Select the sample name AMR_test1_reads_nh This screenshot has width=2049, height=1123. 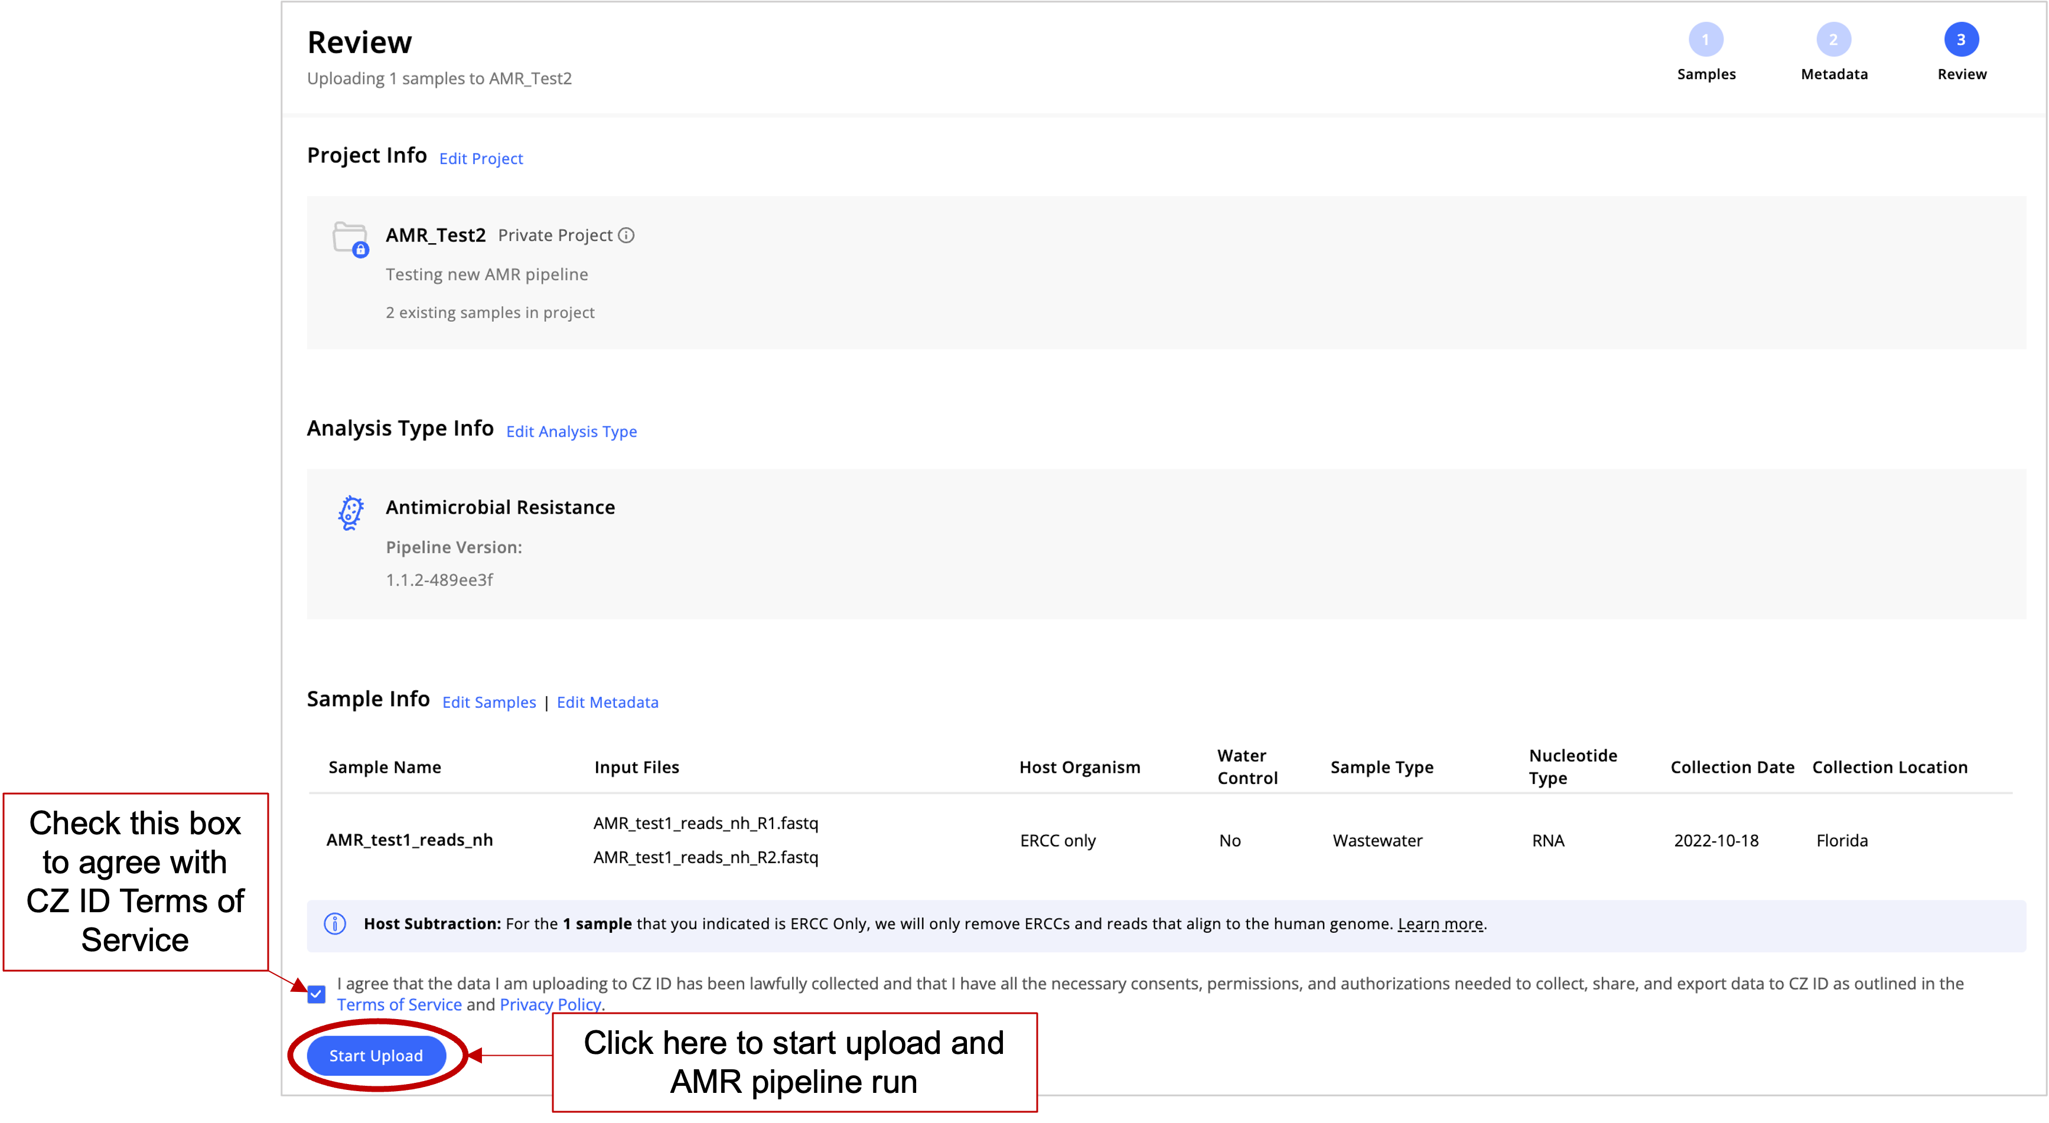410,840
